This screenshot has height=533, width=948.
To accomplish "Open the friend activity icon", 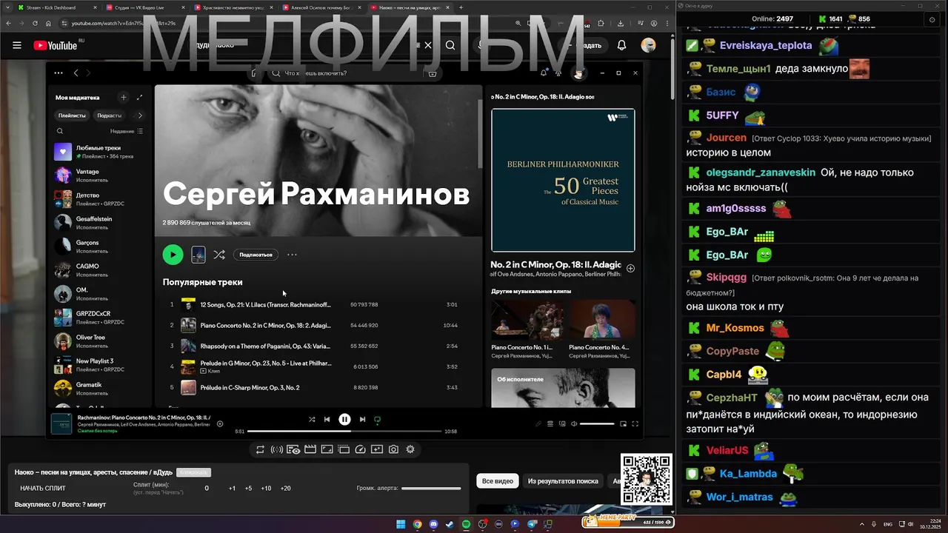I will coord(558,73).
